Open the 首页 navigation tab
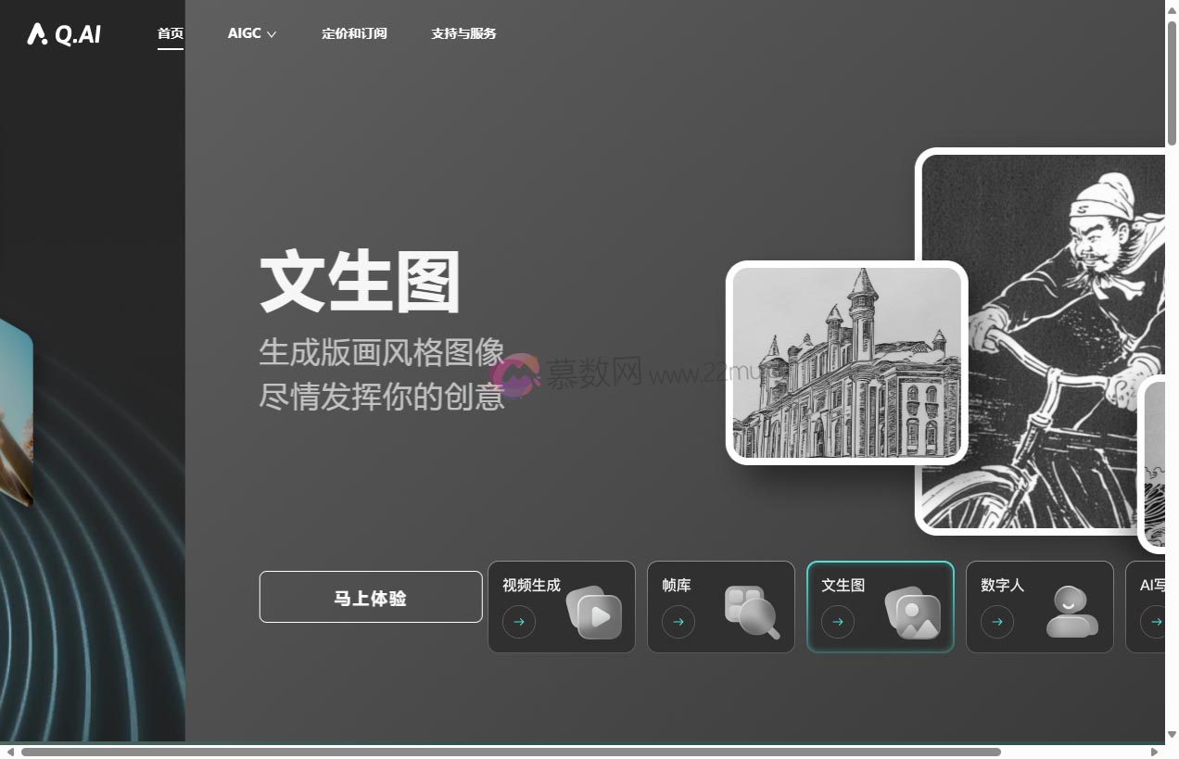Viewport: 1179px width, 759px height. pyautogui.click(x=171, y=33)
